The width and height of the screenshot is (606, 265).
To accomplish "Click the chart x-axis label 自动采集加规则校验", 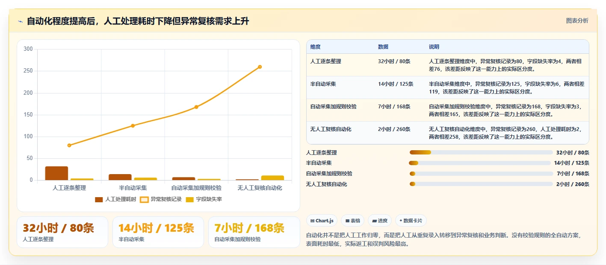I will pyautogui.click(x=196, y=188).
